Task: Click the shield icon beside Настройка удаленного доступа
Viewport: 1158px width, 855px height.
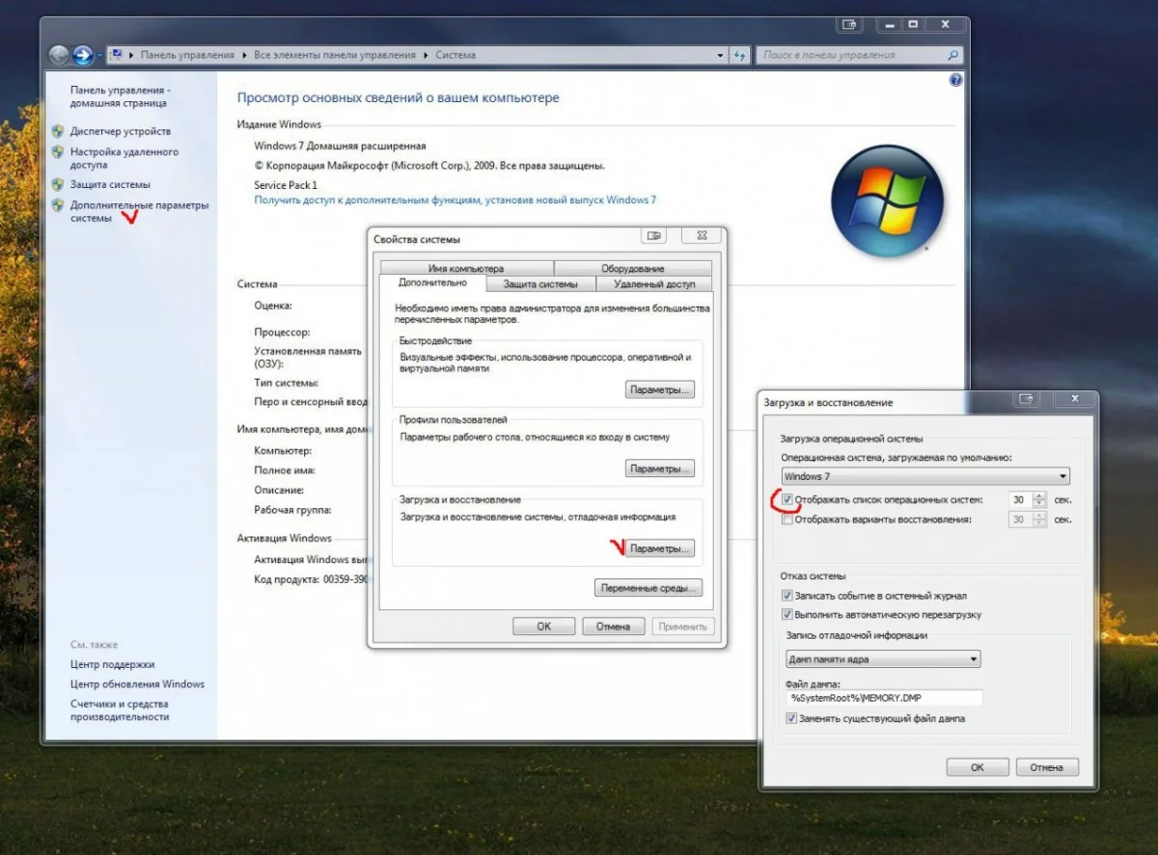Action: click(x=58, y=151)
